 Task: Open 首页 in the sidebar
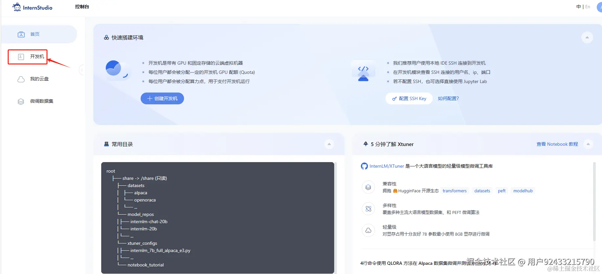tap(39, 34)
